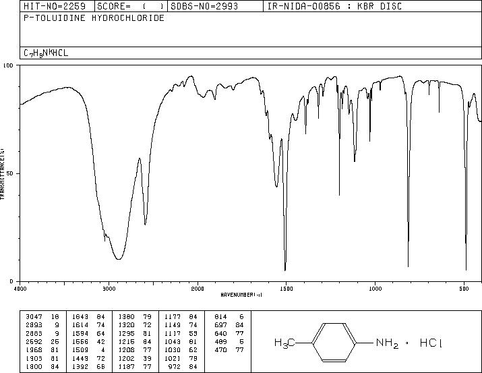Click the NH2 group in the structure

coord(387,343)
